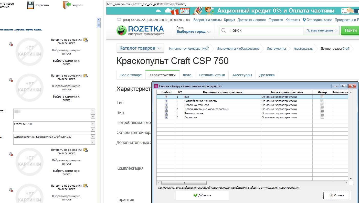The height and width of the screenshot is (203, 359).
Task: Click Выбрать картинку из списка, first slot
Action: tap(66, 52)
